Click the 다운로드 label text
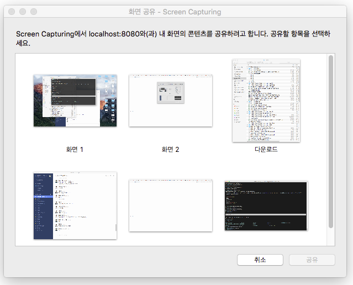 pyautogui.click(x=266, y=150)
